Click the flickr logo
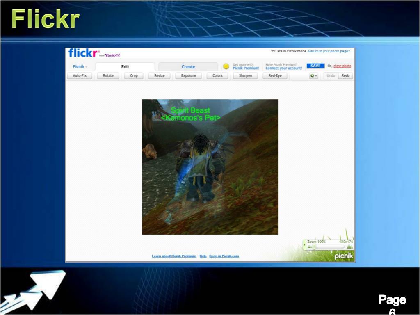Image resolution: width=420 pixels, height=315 pixels. point(84,53)
